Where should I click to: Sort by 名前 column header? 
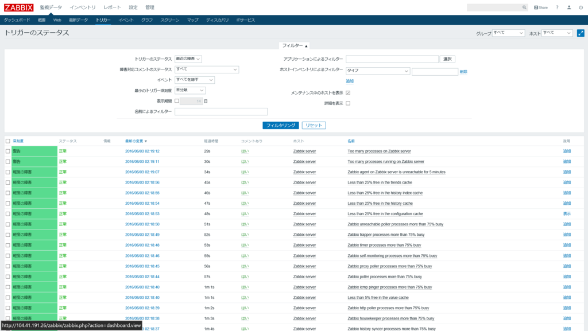point(351,141)
